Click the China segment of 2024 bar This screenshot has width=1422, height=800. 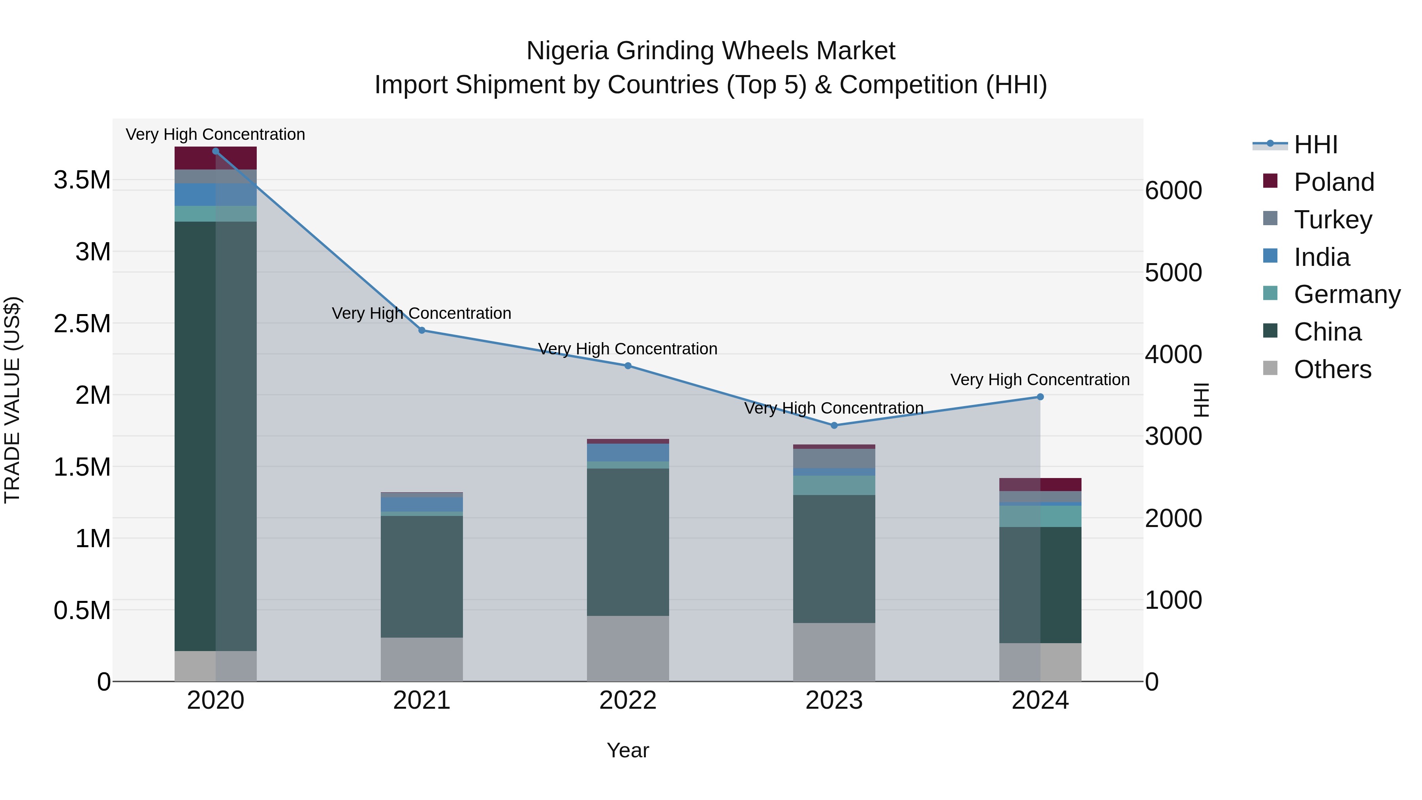tap(1040, 585)
